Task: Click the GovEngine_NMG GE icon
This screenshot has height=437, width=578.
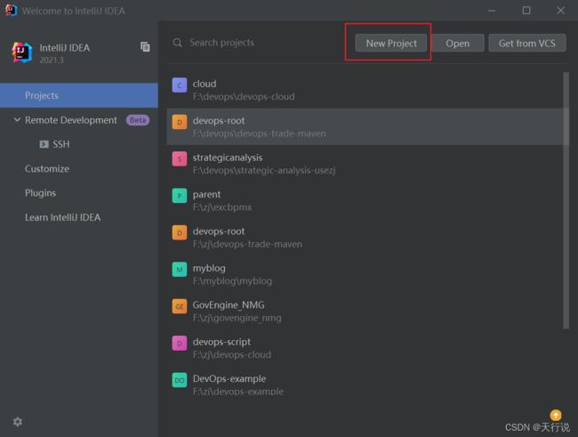Action: (x=180, y=306)
